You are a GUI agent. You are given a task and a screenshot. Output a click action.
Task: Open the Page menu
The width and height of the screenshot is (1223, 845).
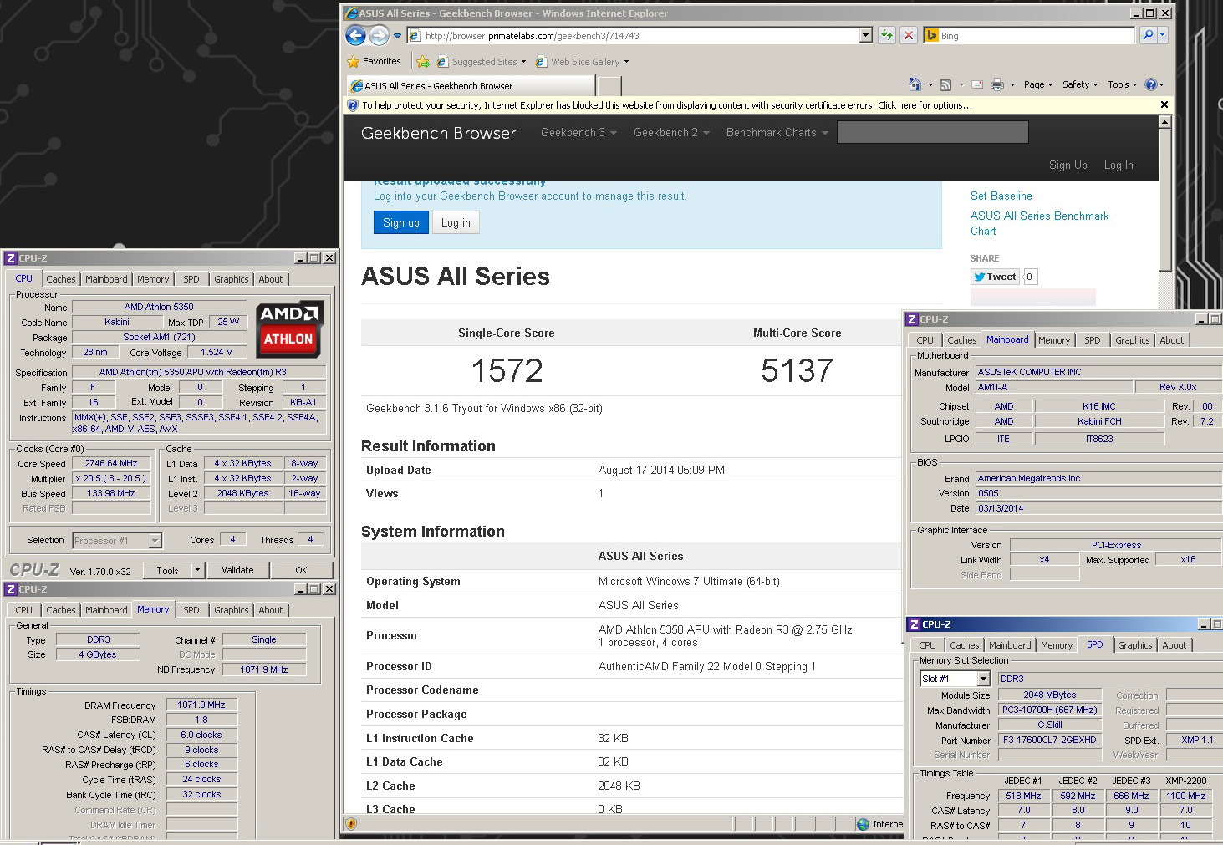tap(1038, 84)
